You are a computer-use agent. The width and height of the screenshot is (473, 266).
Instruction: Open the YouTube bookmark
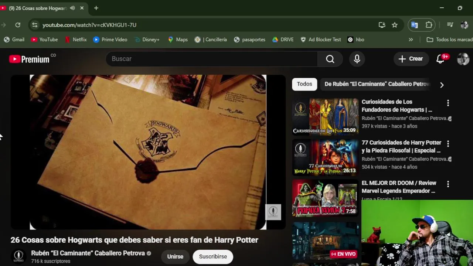pos(44,40)
